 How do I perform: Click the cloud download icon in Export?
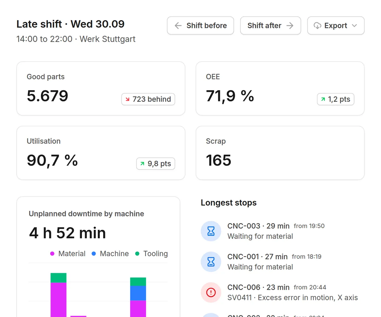pyautogui.click(x=317, y=26)
